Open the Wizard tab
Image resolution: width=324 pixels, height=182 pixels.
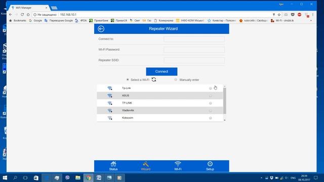click(x=145, y=166)
